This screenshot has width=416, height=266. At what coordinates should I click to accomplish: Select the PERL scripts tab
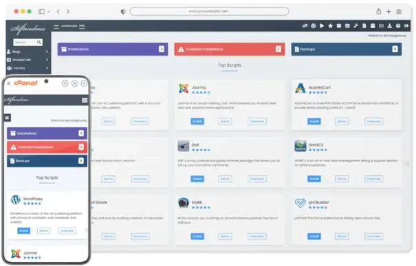click(x=82, y=26)
